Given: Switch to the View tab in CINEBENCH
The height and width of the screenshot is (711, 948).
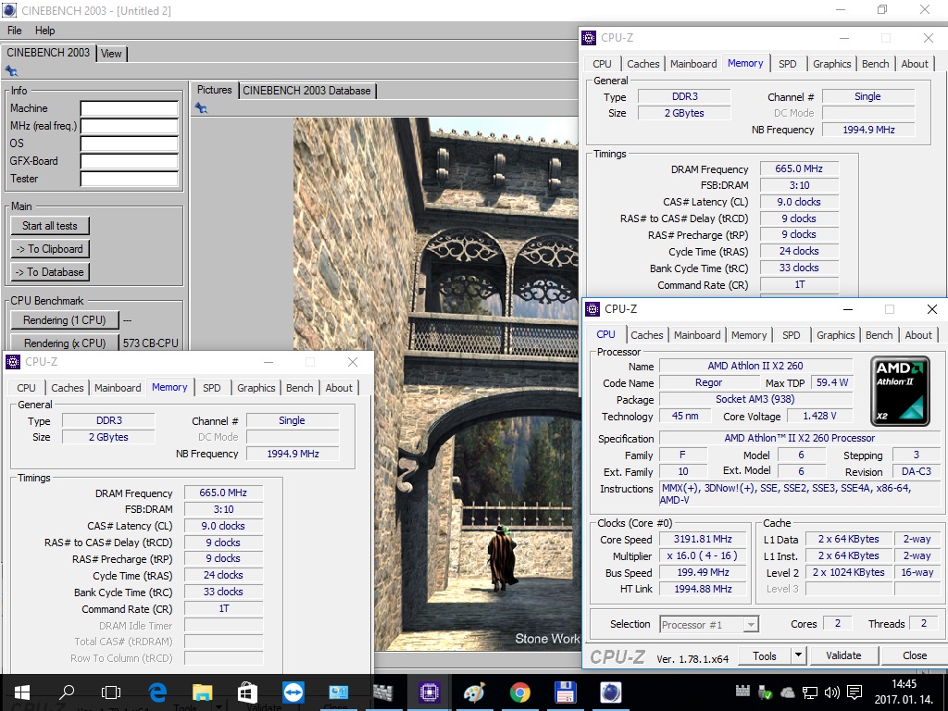Looking at the screenshot, I should (x=111, y=54).
